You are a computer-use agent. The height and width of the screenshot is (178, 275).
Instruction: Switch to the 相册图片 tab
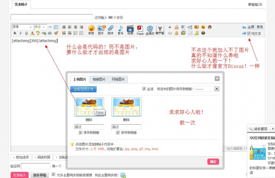(x=99, y=79)
